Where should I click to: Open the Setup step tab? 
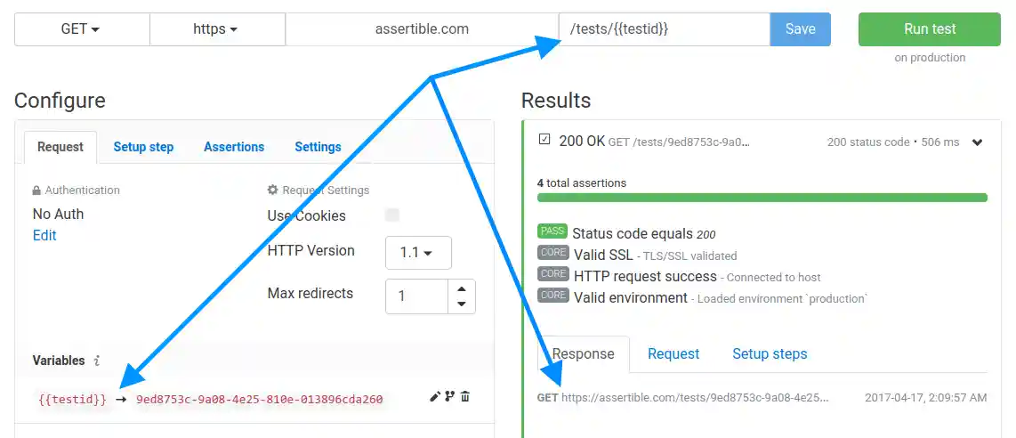(x=143, y=147)
